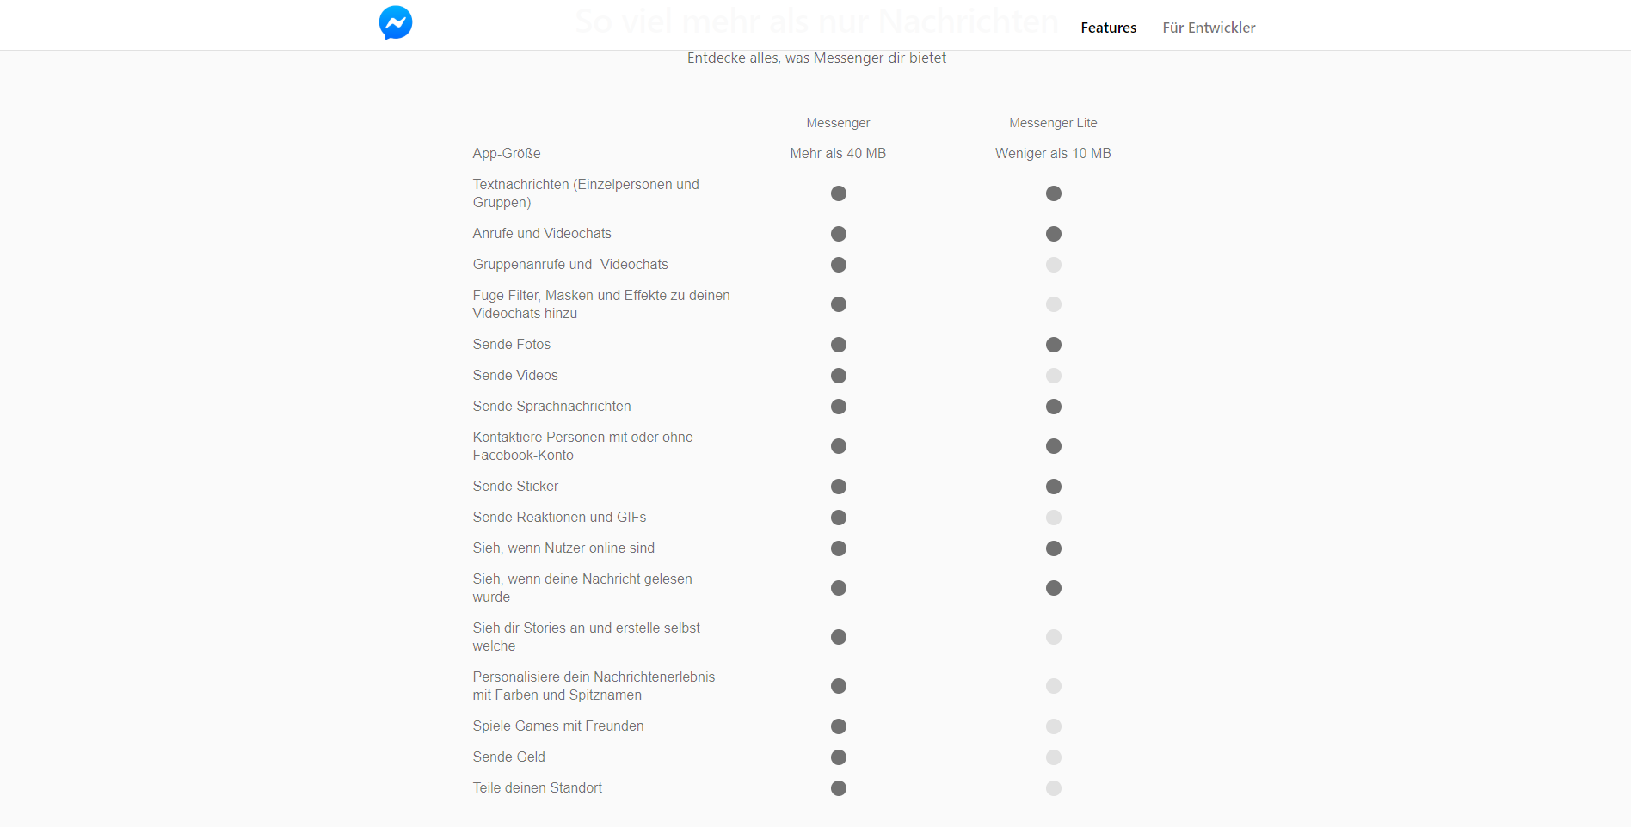Click faded Lite dot for Sende Geld

coord(1054,757)
